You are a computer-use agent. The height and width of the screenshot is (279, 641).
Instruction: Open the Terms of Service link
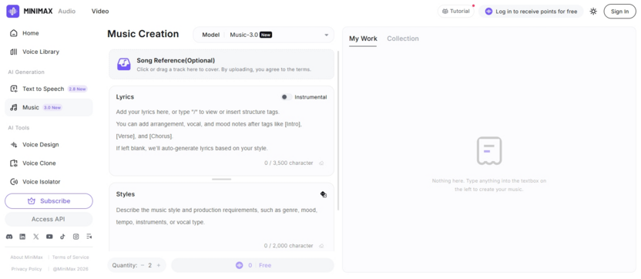70,257
